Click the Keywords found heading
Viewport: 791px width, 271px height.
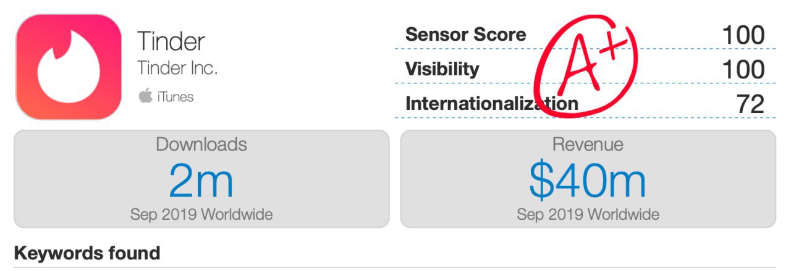[87, 253]
